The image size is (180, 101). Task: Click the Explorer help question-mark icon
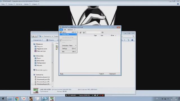coord(132,40)
